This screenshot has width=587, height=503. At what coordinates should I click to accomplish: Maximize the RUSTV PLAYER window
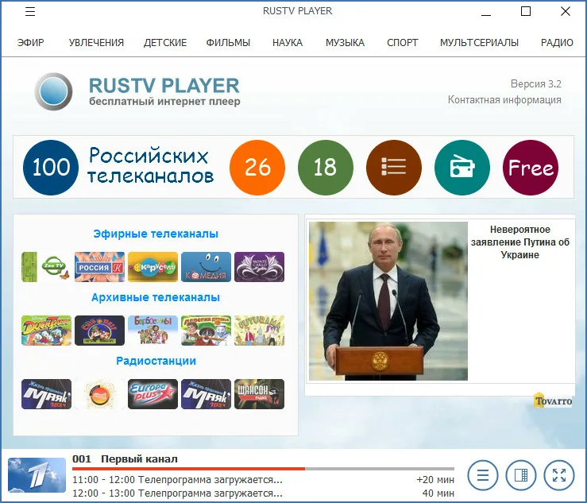[526, 12]
